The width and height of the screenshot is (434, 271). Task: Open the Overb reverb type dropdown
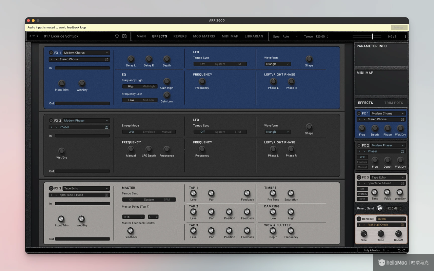click(391, 219)
